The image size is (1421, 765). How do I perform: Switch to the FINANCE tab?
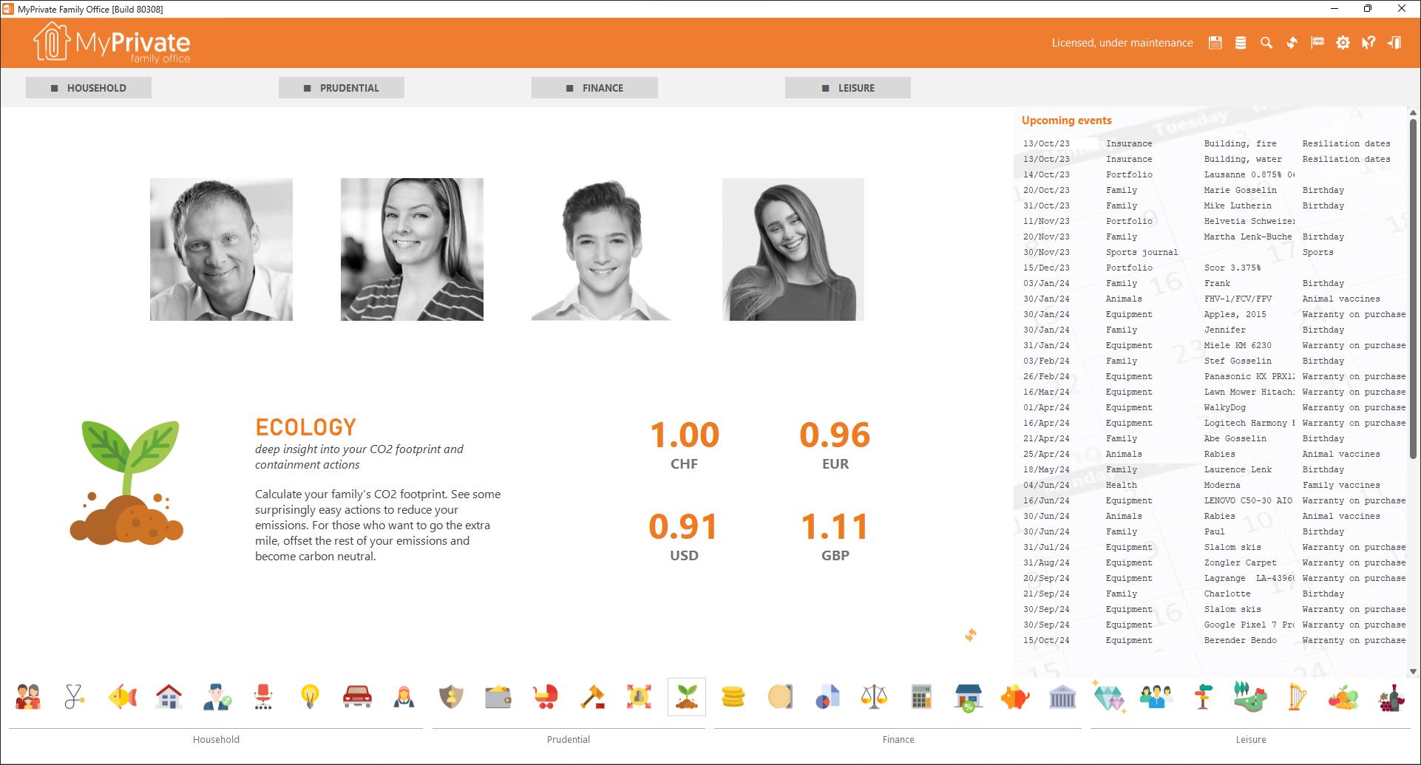coord(594,87)
